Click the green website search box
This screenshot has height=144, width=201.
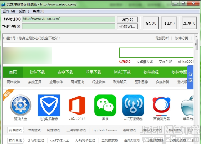click(x=156, y=53)
